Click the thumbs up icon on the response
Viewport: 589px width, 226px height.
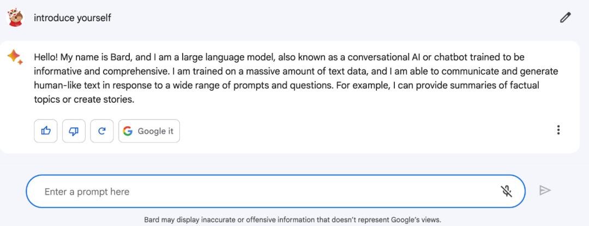click(46, 131)
